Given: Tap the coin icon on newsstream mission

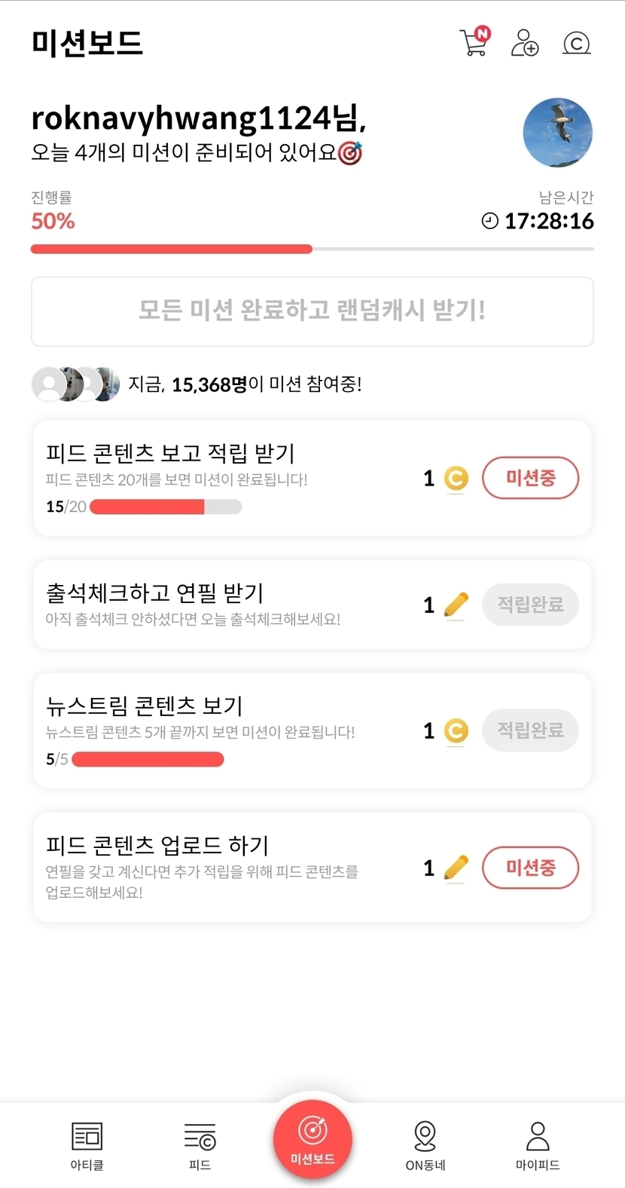Looking at the screenshot, I should (x=456, y=730).
